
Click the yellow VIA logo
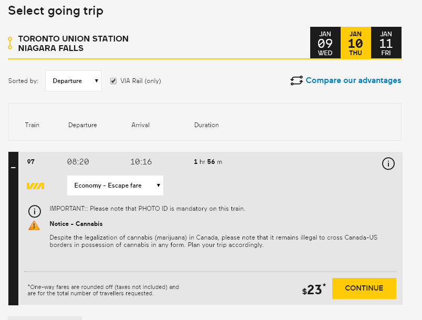point(35,185)
